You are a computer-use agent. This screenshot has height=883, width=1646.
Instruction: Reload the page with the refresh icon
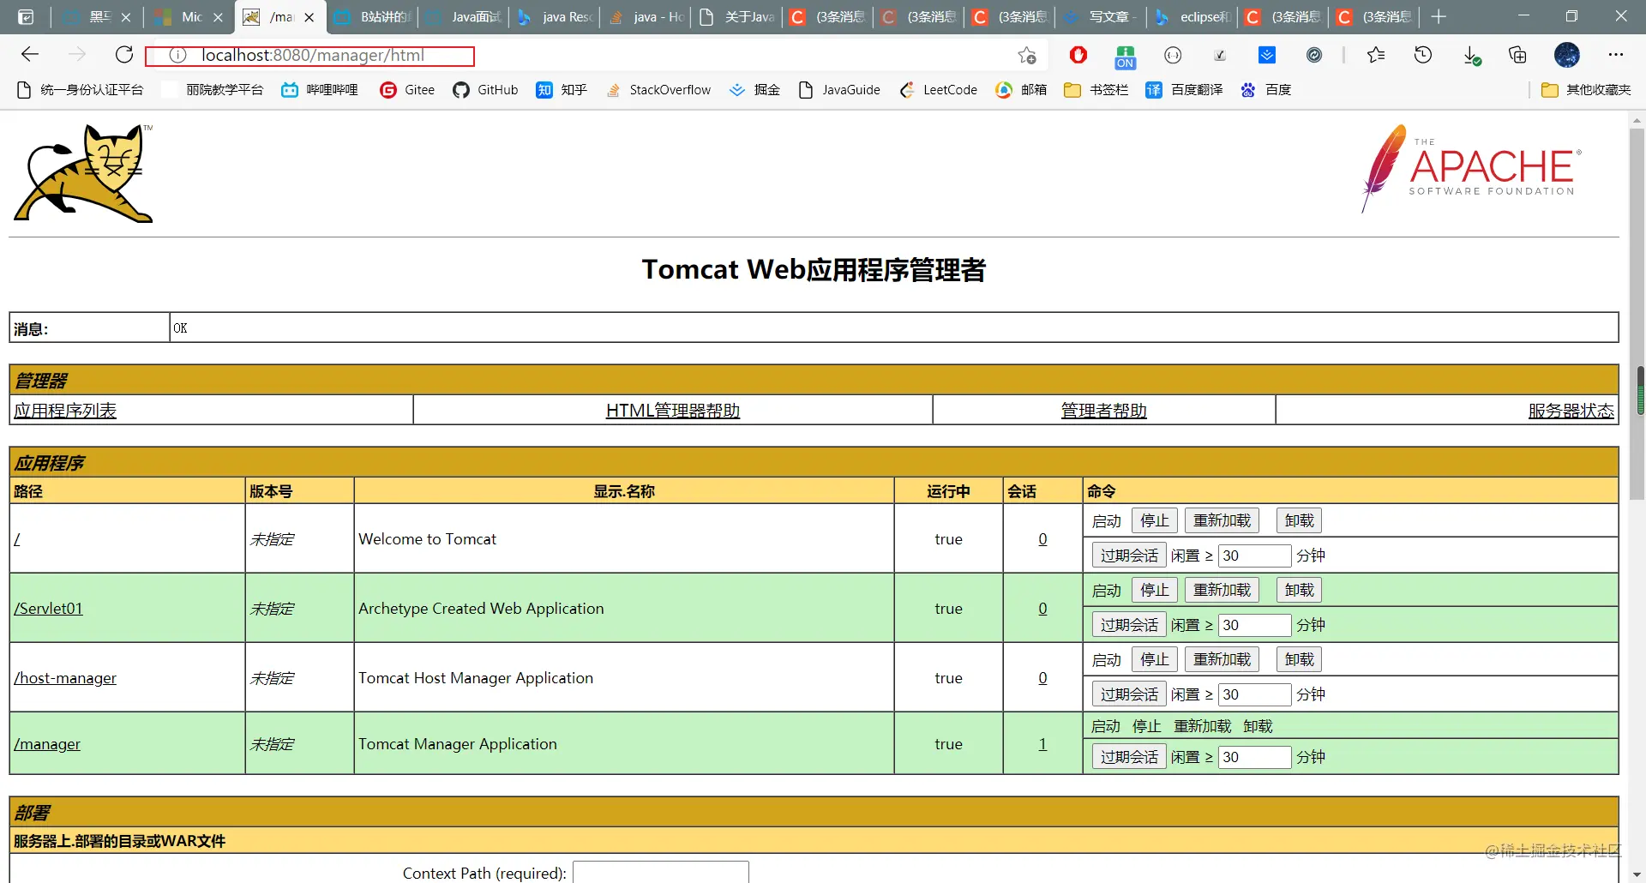click(124, 55)
